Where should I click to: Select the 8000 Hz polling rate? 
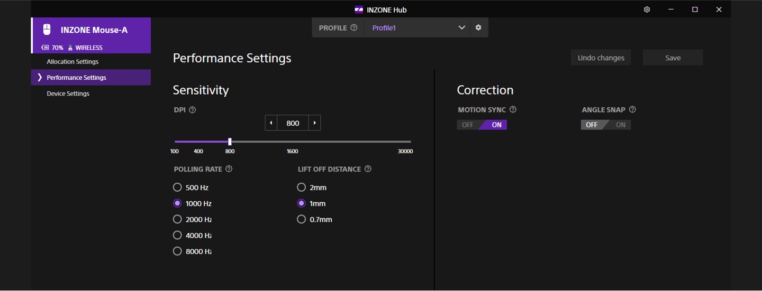[x=193, y=251]
